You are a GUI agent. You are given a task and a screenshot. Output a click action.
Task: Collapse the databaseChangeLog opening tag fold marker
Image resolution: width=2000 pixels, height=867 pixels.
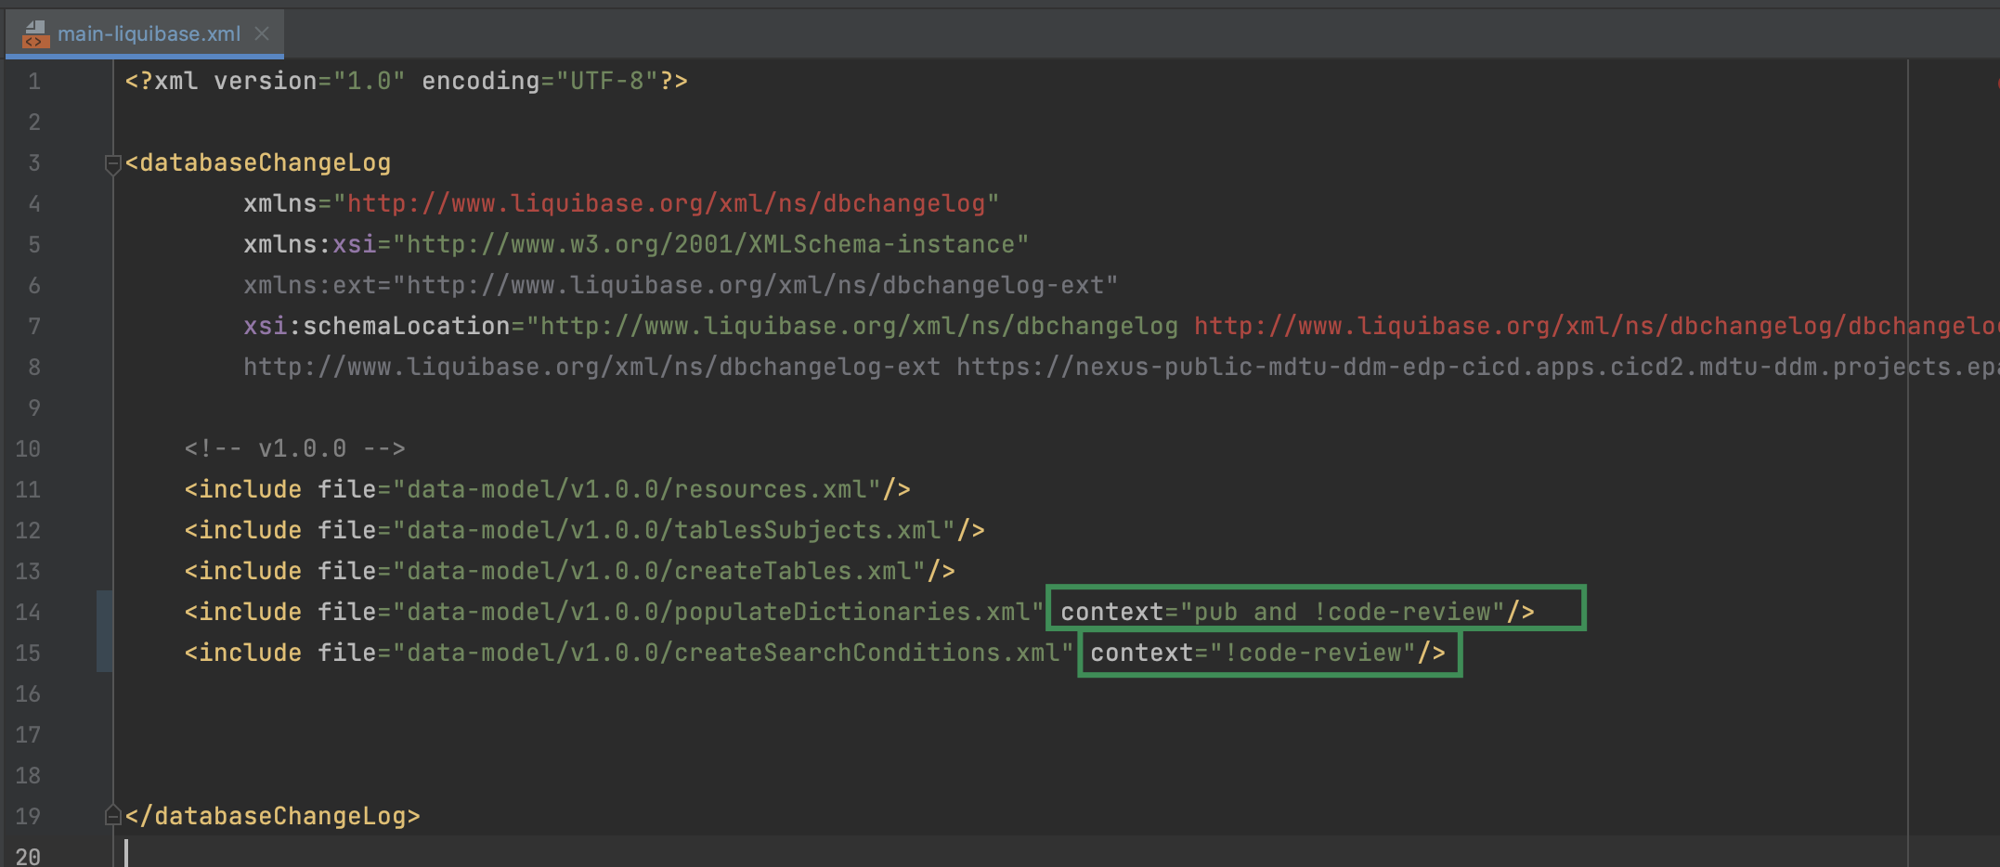112,164
